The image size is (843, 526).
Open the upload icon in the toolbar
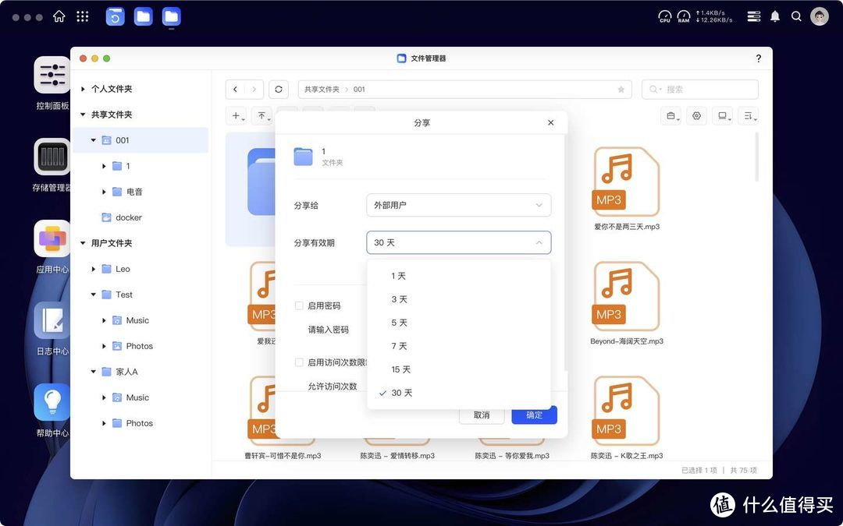point(261,115)
